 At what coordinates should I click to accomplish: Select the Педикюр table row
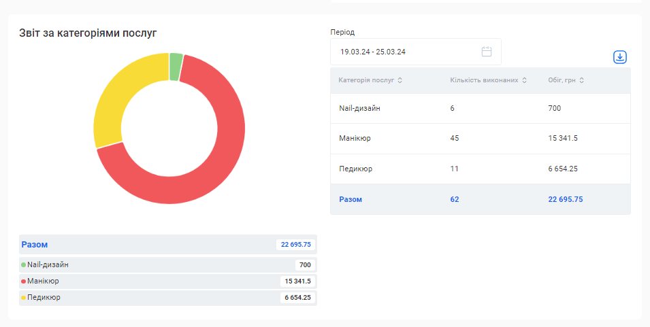[480, 169]
